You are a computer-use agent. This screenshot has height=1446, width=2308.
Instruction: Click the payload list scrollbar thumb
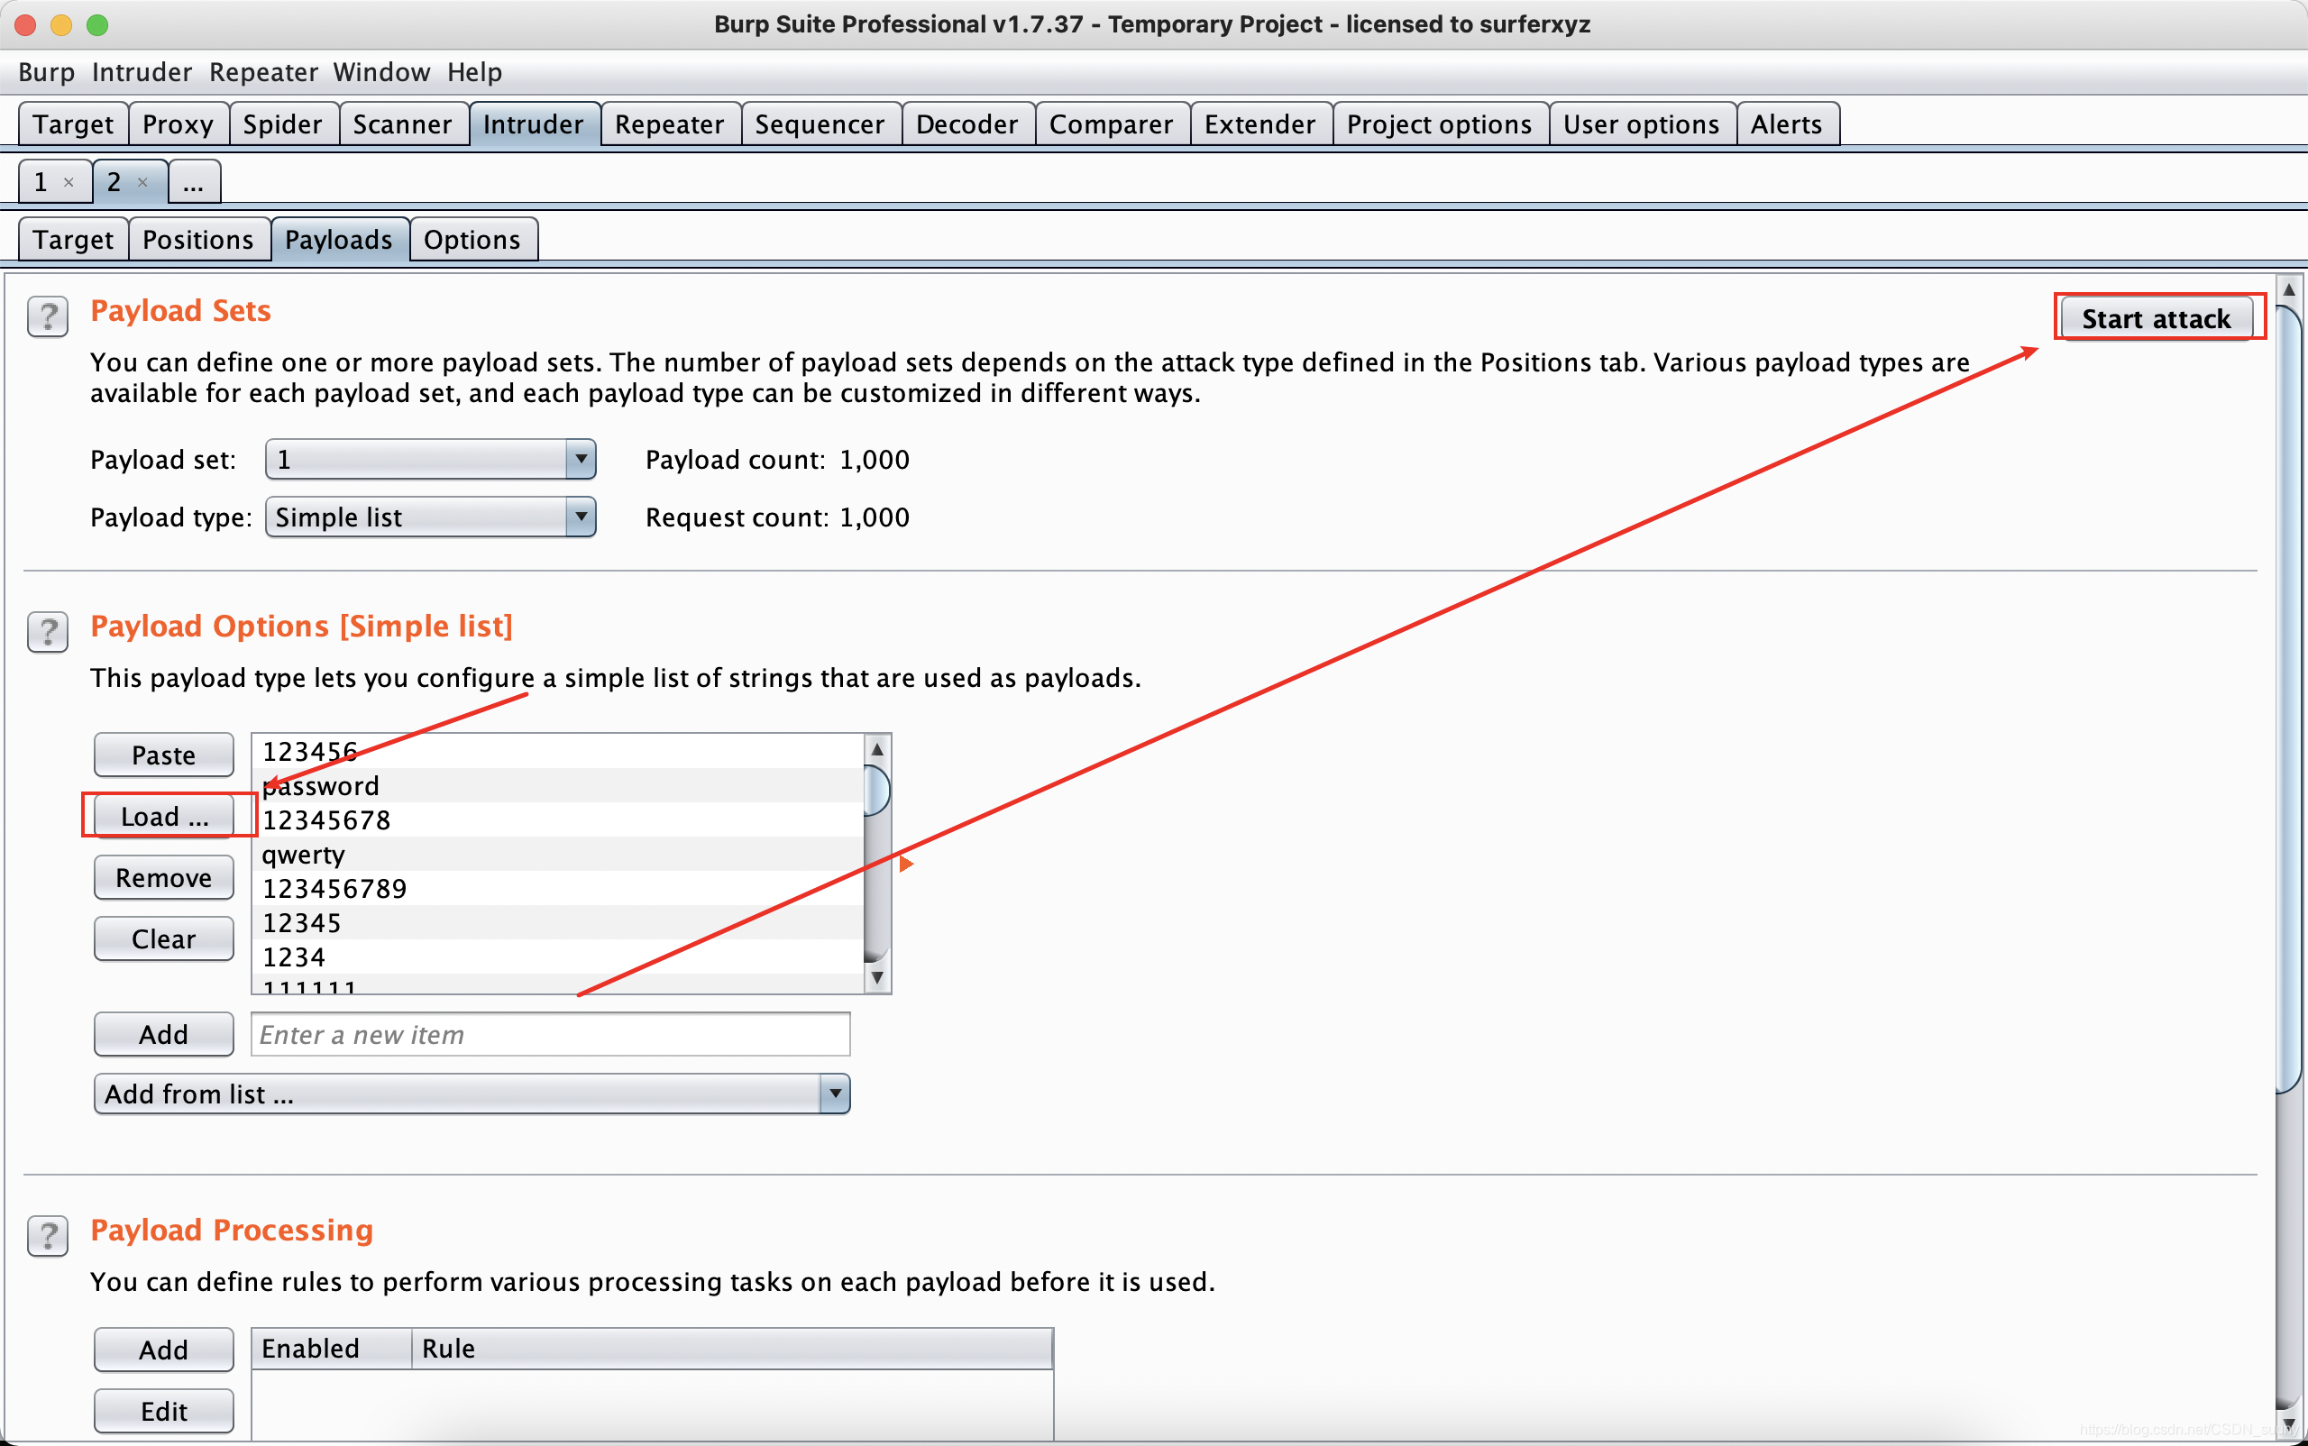pyautogui.click(x=877, y=790)
